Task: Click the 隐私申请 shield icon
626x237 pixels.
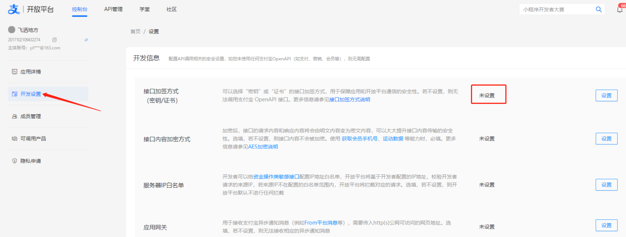Action: tap(15, 161)
